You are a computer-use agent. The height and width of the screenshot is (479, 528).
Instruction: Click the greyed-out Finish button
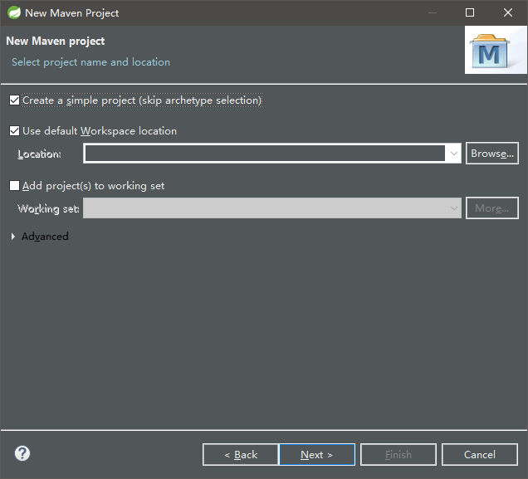coord(398,455)
